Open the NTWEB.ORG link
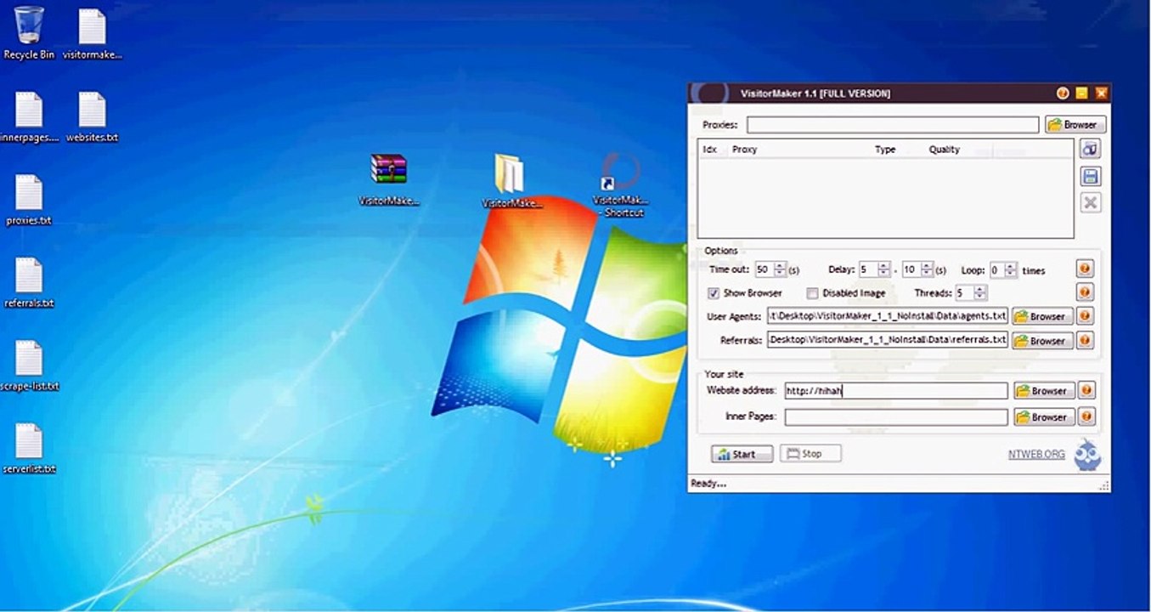 click(x=1036, y=454)
